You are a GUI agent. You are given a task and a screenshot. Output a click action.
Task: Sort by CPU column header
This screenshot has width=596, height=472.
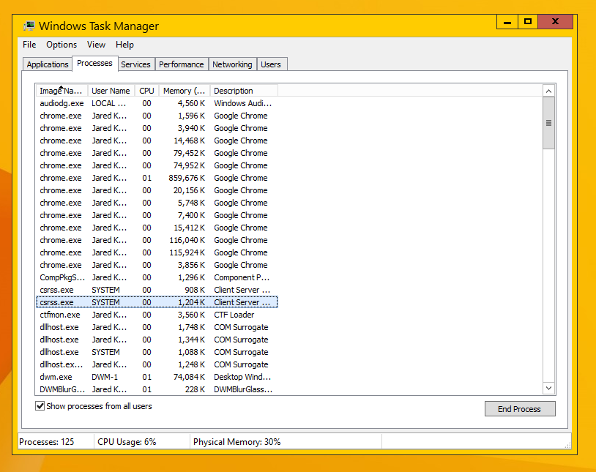(146, 91)
